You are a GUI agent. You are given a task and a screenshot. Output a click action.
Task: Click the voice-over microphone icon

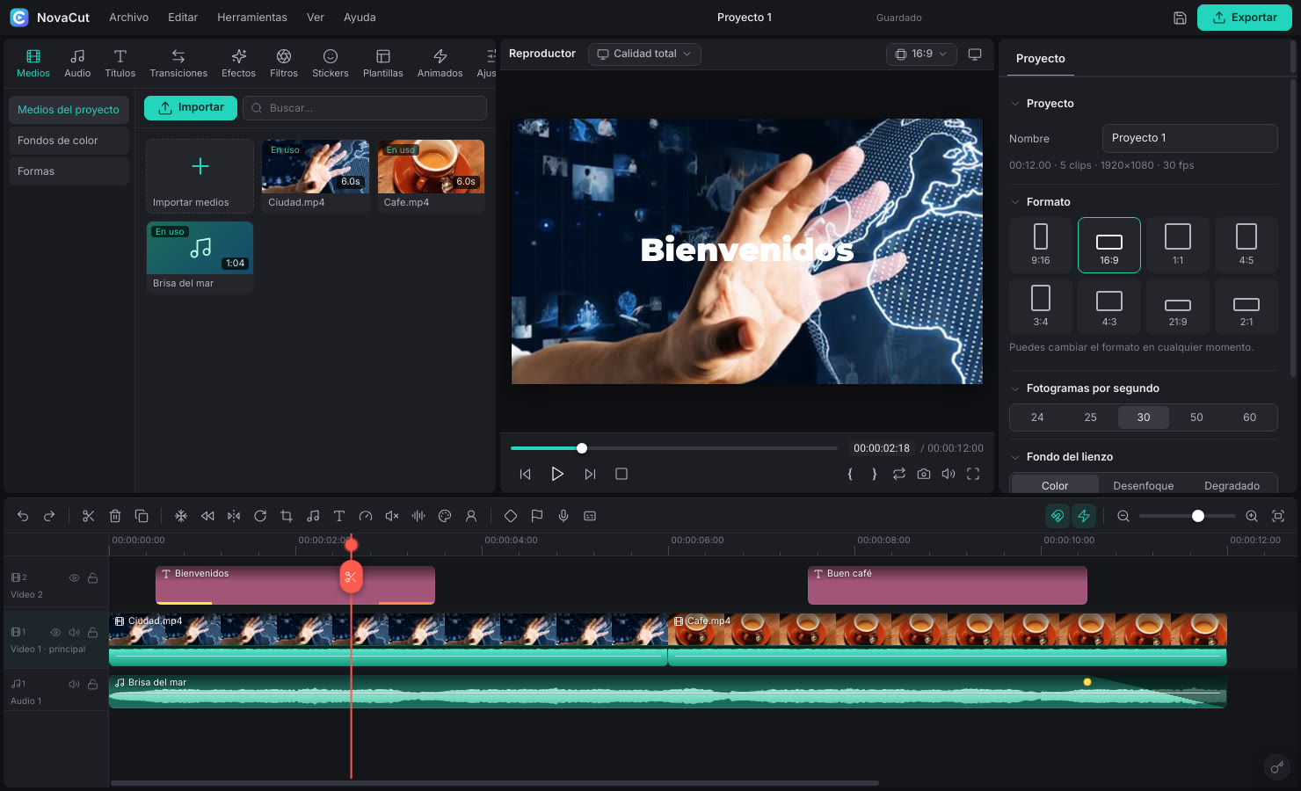pyautogui.click(x=563, y=516)
